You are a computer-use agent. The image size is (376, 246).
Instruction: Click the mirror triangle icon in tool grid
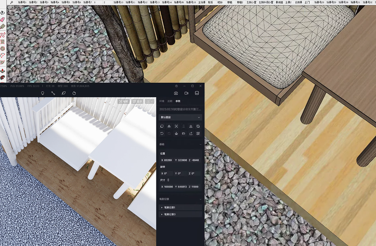pos(169,126)
